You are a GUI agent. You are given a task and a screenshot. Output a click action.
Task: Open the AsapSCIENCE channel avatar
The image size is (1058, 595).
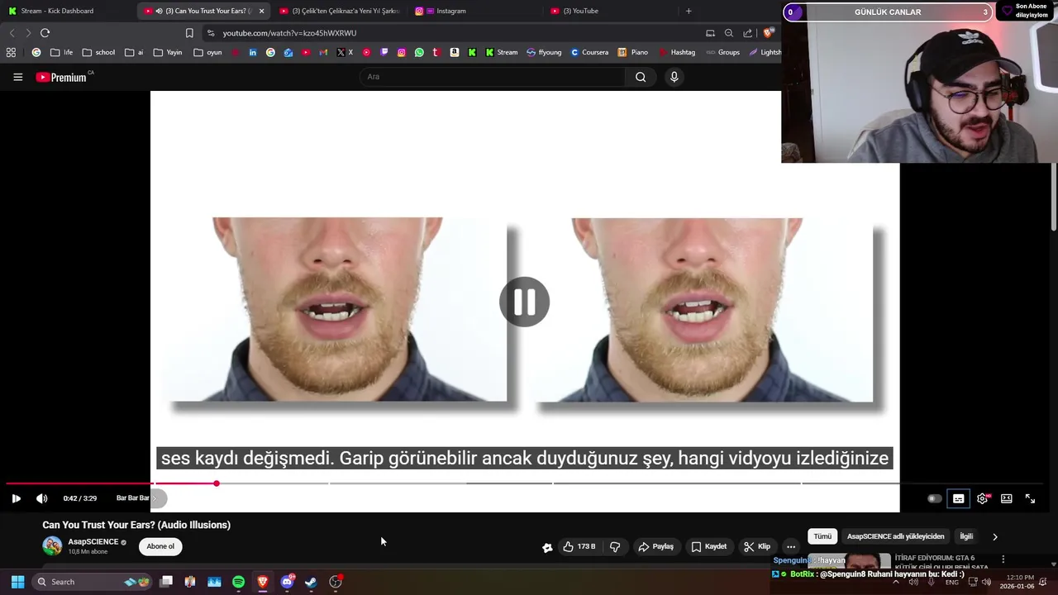(52, 546)
